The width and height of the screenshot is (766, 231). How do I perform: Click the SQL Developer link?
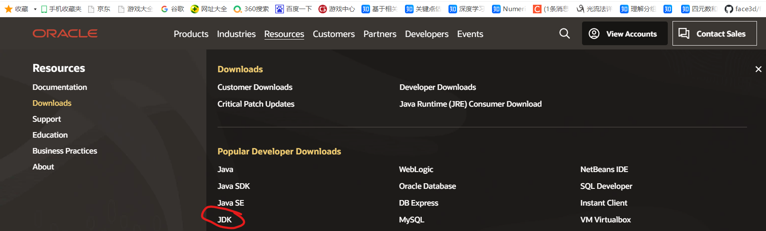point(606,186)
